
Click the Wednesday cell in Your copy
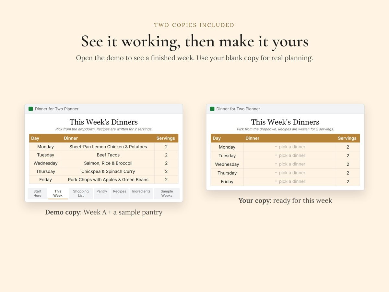pos(227,164)
